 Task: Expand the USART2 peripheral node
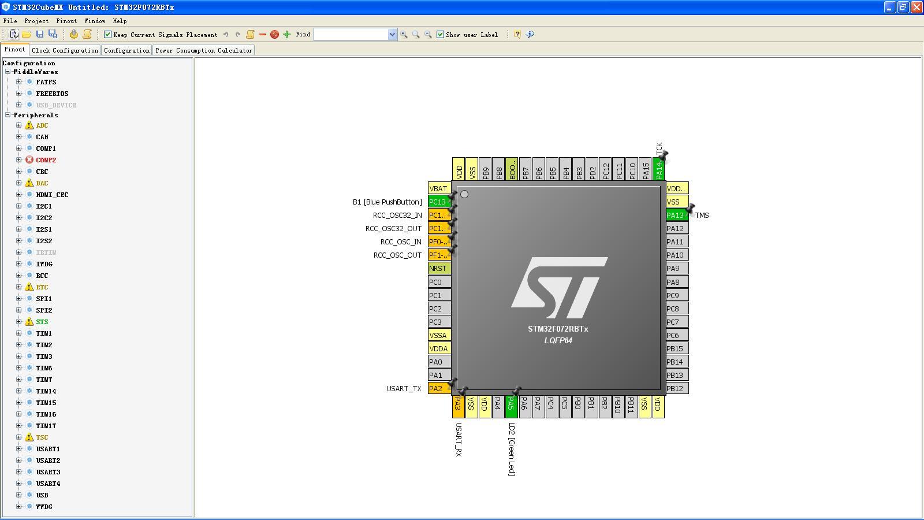19,460
